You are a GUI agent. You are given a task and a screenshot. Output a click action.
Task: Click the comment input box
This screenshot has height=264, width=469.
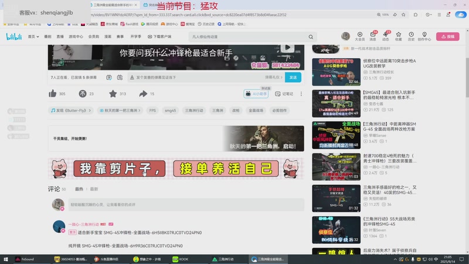(186, 205)
